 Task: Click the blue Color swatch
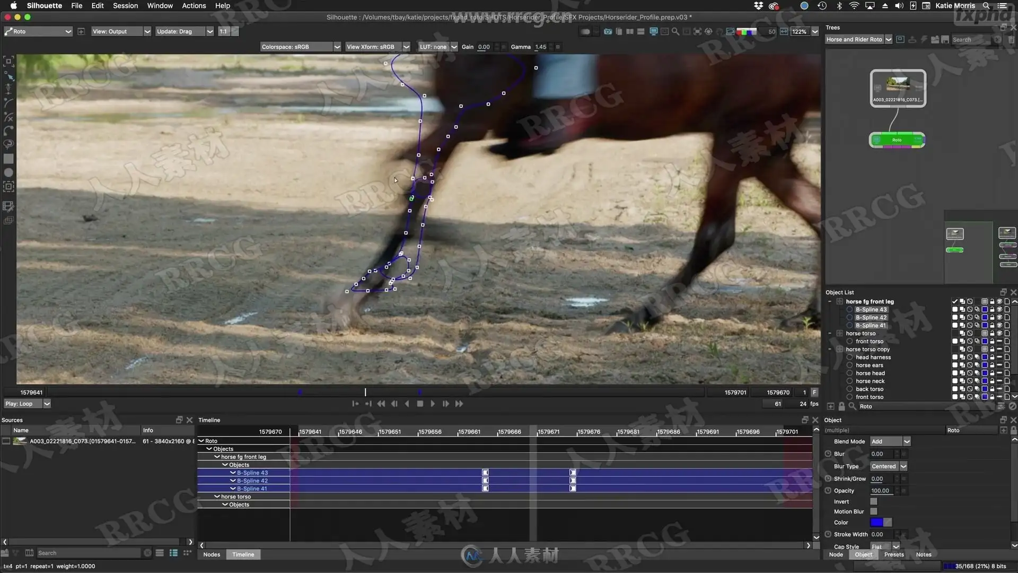tap(876, 523)
